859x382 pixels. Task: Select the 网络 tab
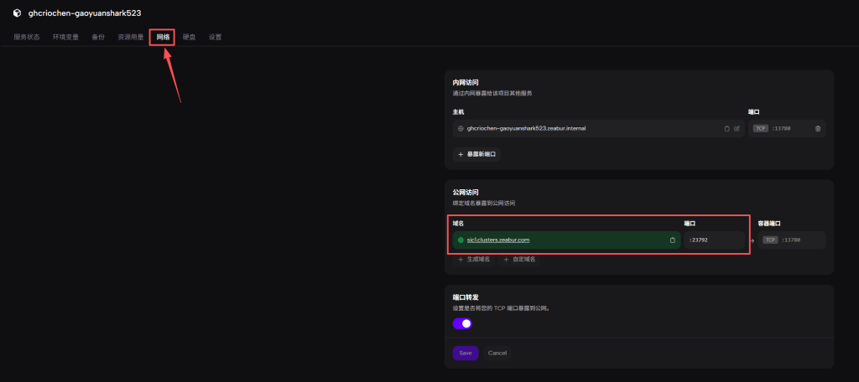pyautogui.click(x=163, y=37)
